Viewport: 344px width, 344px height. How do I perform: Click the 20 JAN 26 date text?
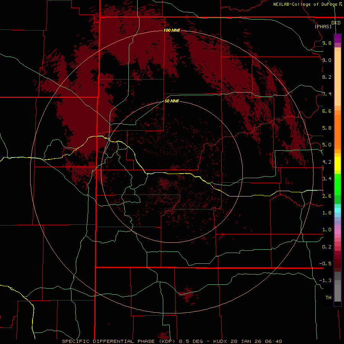click(x=245, y=341)
